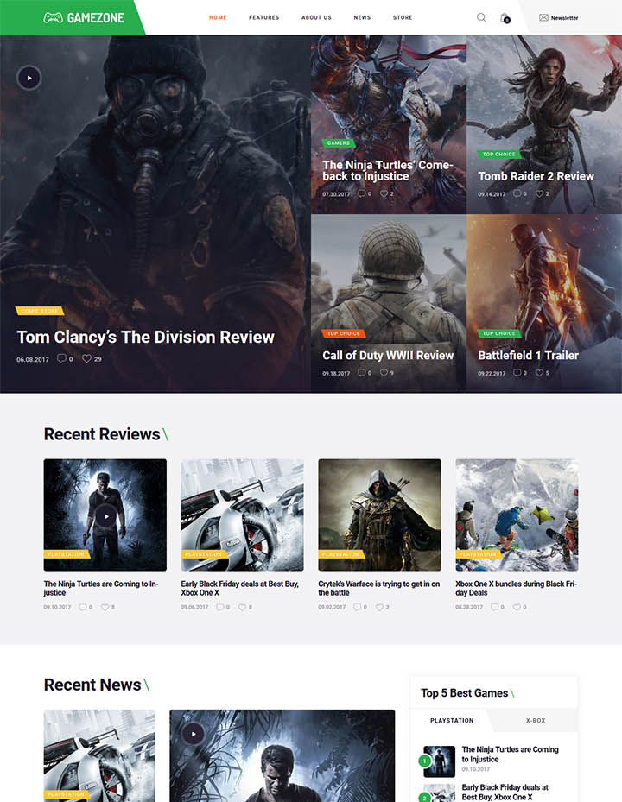Switch to X-Box tab in Top 5 Best Games
The image size is (622, 802).
[x=536, y=720]
